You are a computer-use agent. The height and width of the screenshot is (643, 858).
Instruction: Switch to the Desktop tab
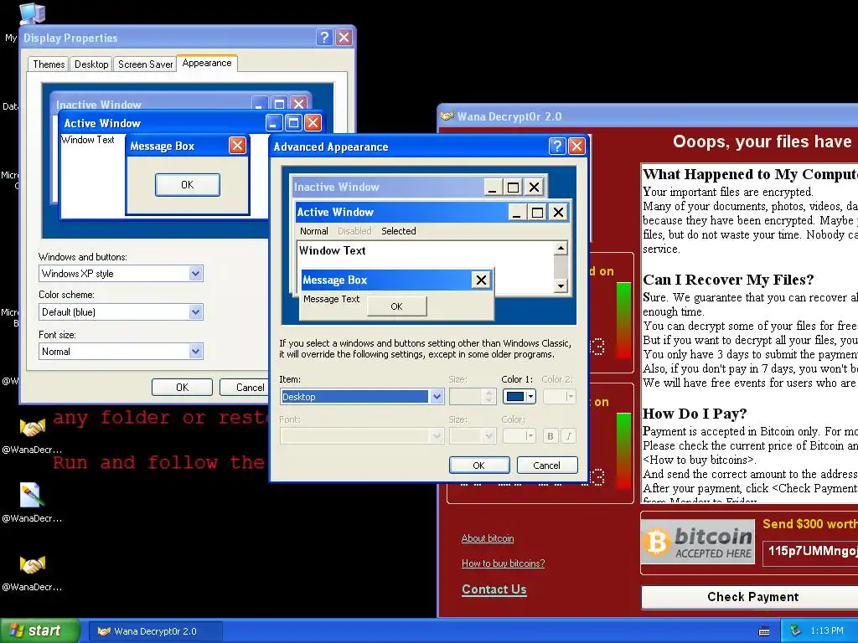tap(91, 64)
